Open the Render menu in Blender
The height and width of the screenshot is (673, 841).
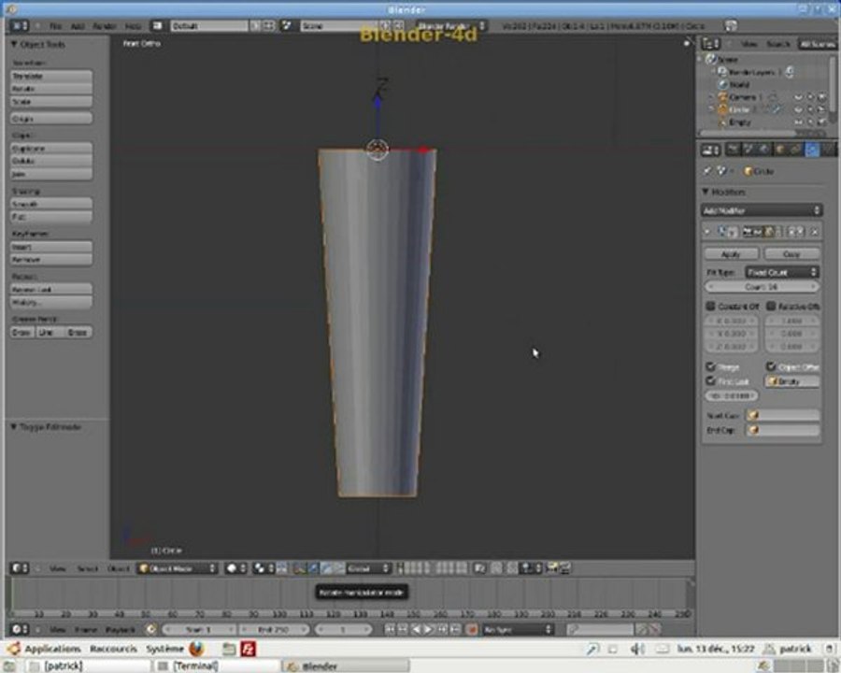(x=105, y=26)
